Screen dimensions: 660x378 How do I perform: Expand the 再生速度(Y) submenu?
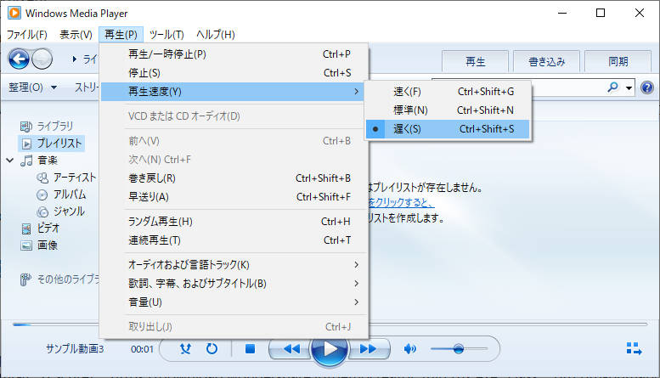tap(234, 92)
